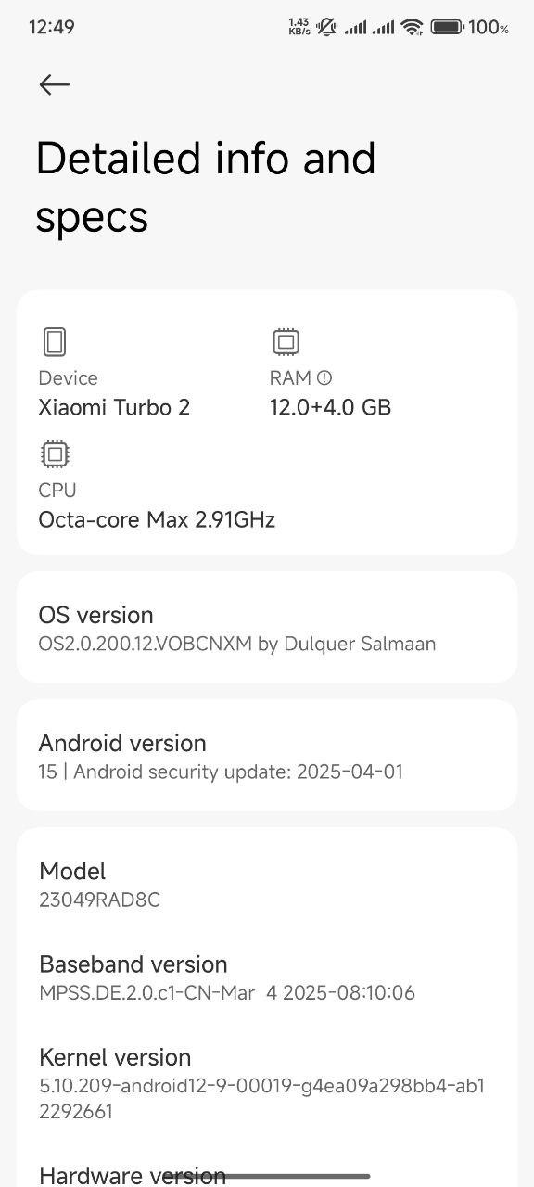Tap the info icon beside RAM
This screenshot has height=1187, width=534.
[324, 377]
